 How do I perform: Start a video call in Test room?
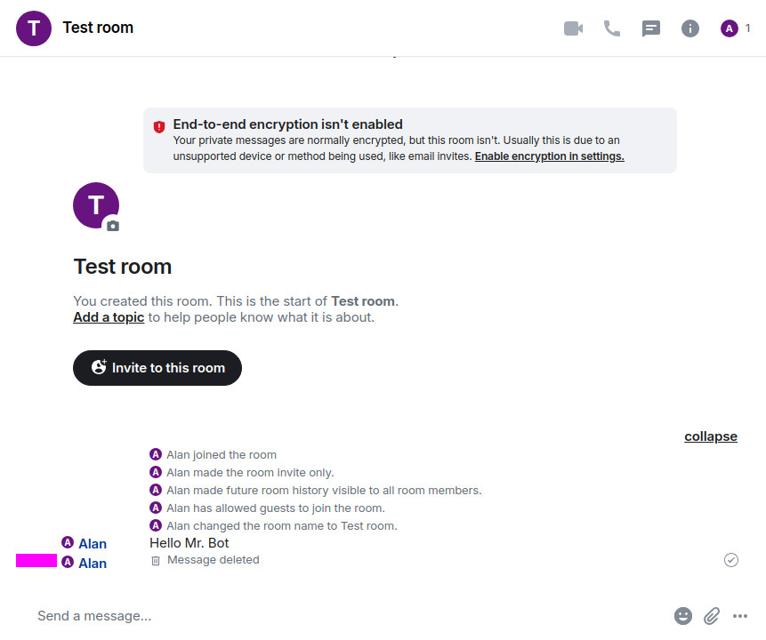click(x=573, y=28)
